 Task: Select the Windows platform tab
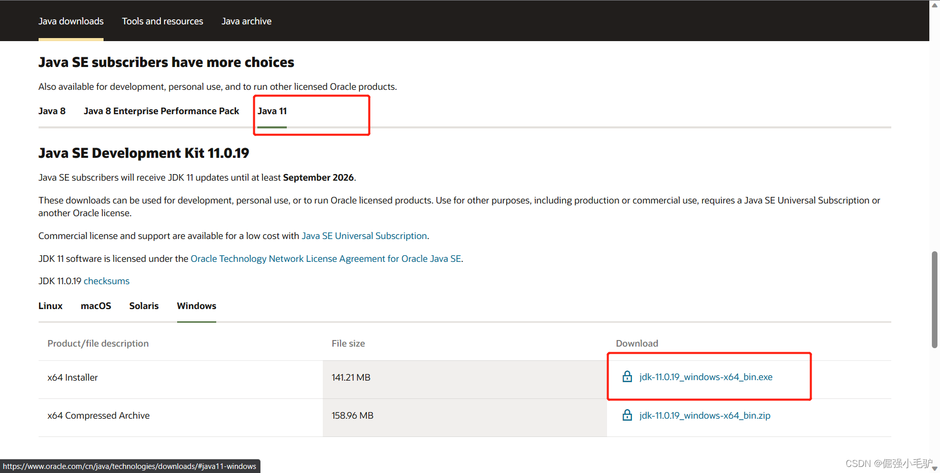pos(196,306)
